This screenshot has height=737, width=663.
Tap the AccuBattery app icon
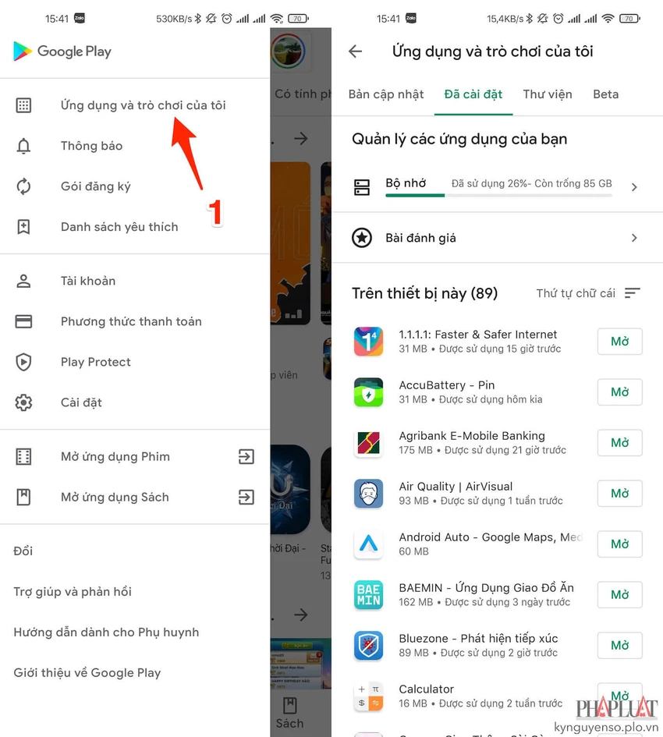(x=369, y=392)
